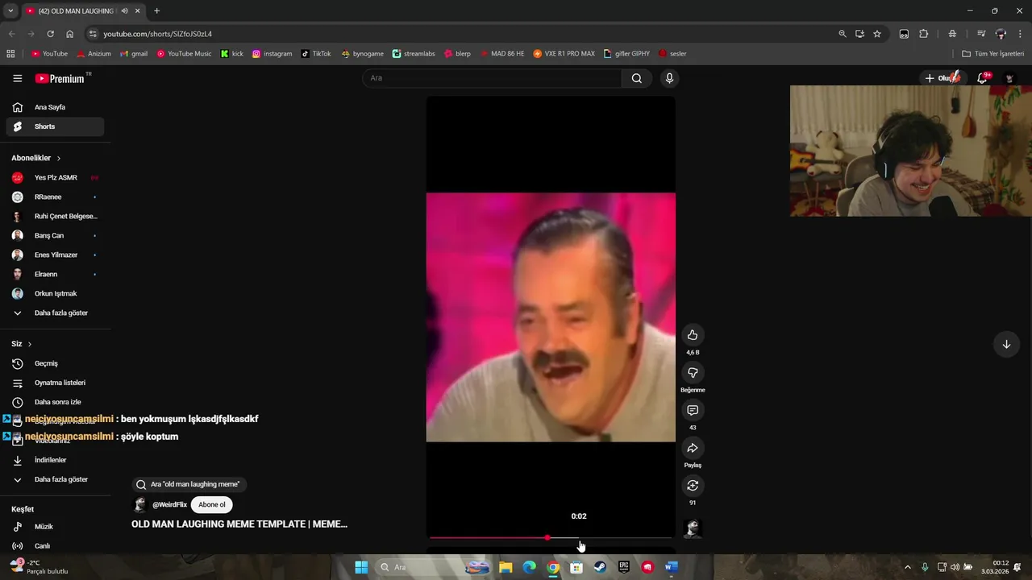Expand Abonelikler subscriptions chevron
This screenshot has width=1032, height=580.
coord(59,159)
